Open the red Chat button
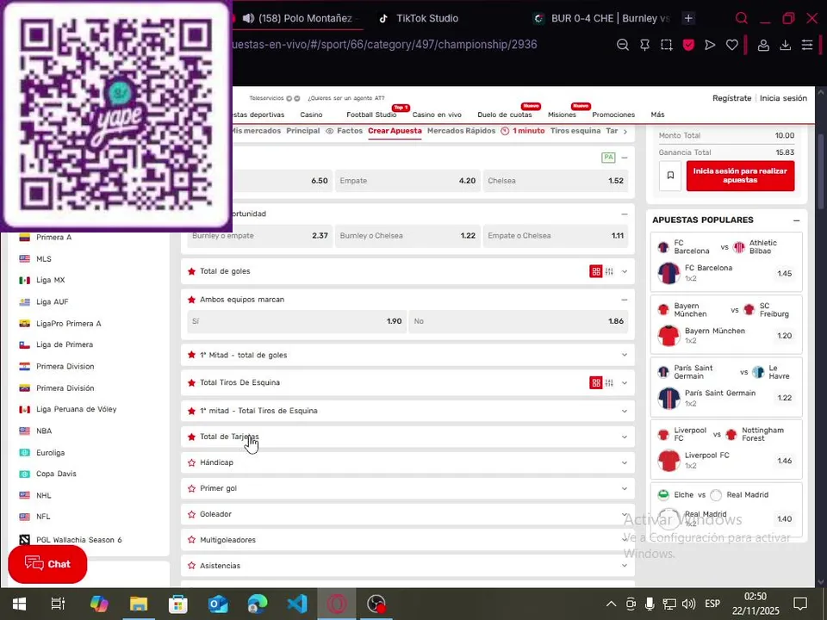Image resolution: width=827 pixels, height=620 pixels. pyautogui.click(x=47, y=564)
